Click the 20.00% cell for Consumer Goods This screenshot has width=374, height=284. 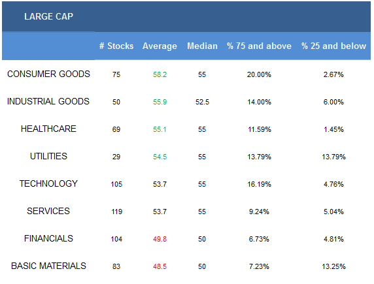259,74
